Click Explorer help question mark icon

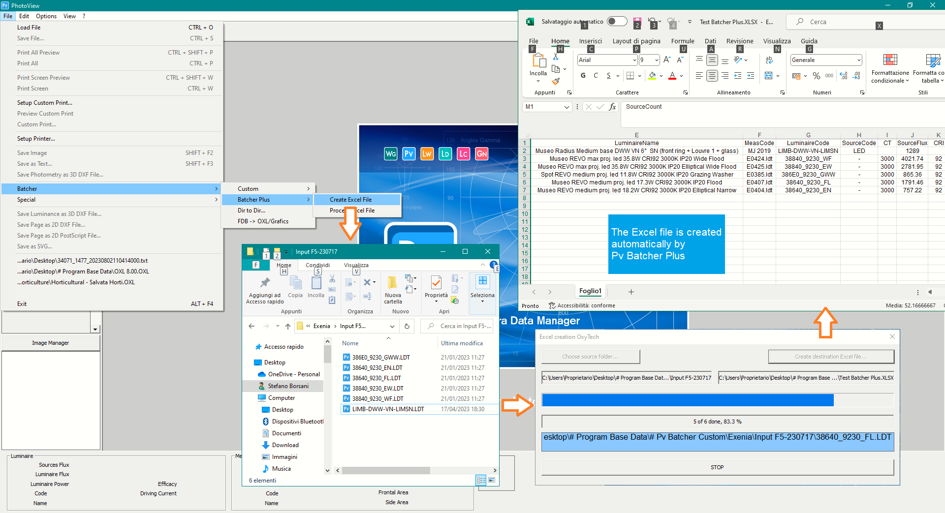pyautogui.click(x=493, y=265)
